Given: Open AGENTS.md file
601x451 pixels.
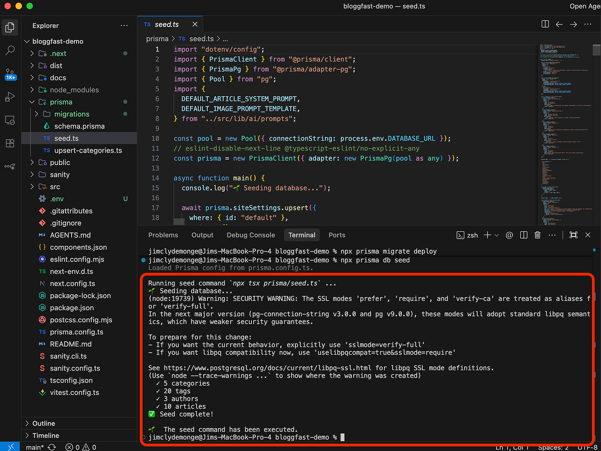Looking at the screenshot, I should [70, 235].
